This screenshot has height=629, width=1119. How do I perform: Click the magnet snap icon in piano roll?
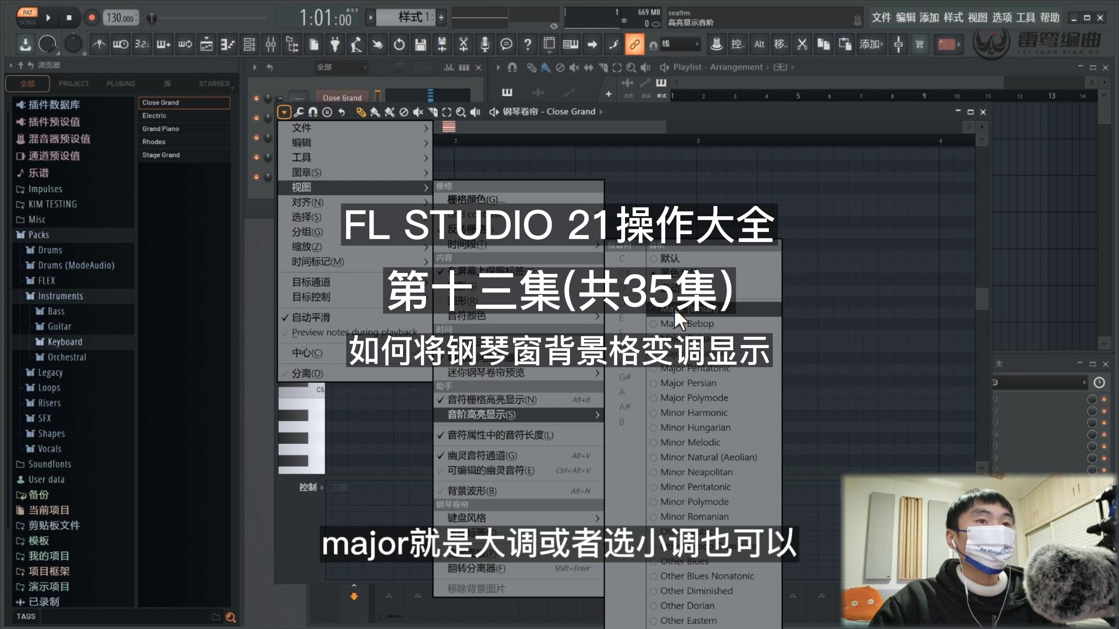(x=313, y=112)
